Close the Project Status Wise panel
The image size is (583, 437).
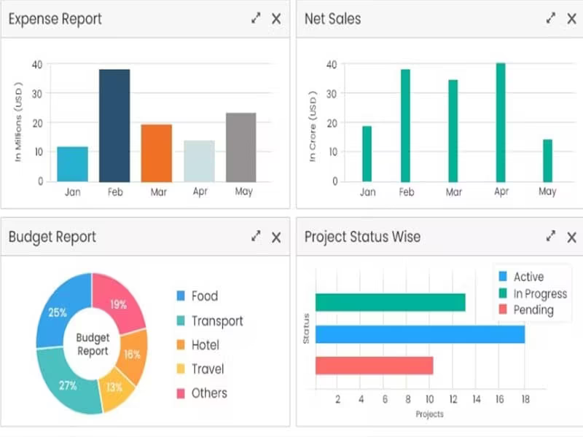(572, 237)
